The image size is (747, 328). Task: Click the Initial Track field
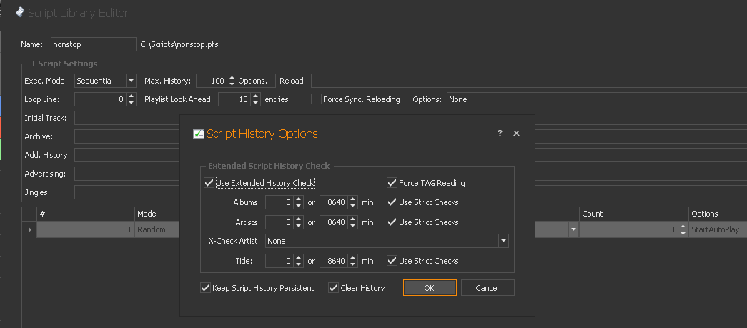410,118
